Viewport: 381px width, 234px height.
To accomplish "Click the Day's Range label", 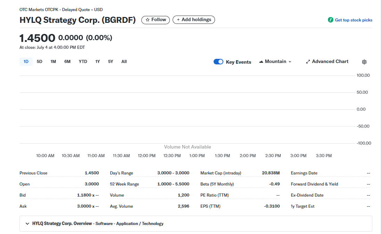I will (122, 173).
